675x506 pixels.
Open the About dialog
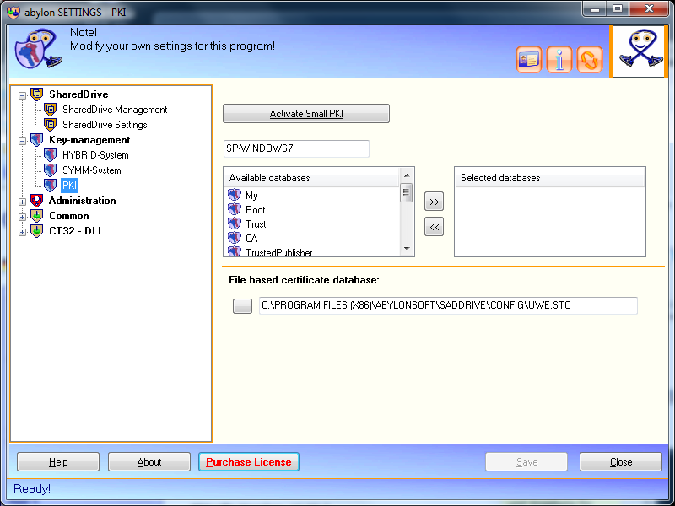coord(149,461)
